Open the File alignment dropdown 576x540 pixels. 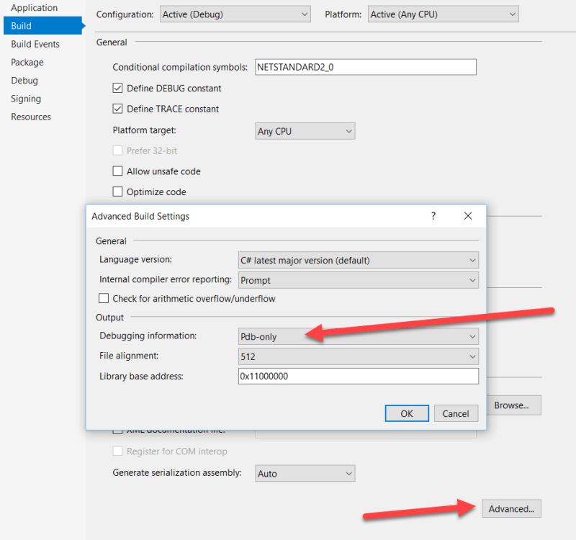[358, 356]
